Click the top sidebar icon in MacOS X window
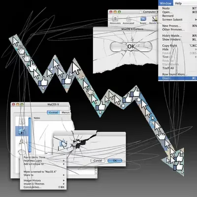 click(22, 121)
